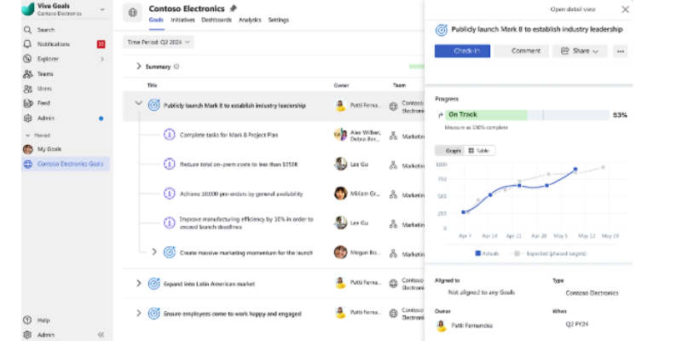The height and width of the screenshot is (341, 682).
Task: Click Patti Fernandez owner in detail panel
Action: (x=465, y=326)
